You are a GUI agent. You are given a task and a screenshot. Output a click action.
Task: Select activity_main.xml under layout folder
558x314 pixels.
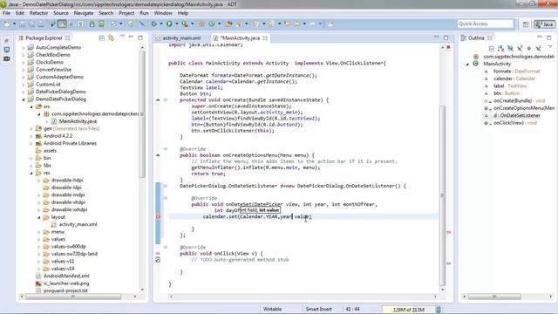click(x=78, y=225)
